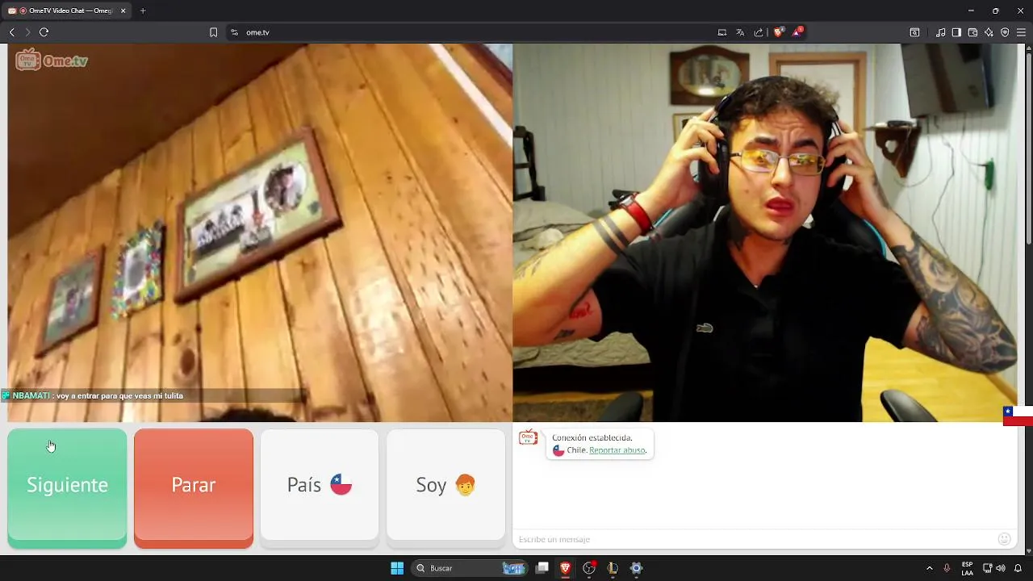The height and width of the screenshot is (581, 1033).
Task: Open Task View on the taskbar
Action: coord(542,568)
